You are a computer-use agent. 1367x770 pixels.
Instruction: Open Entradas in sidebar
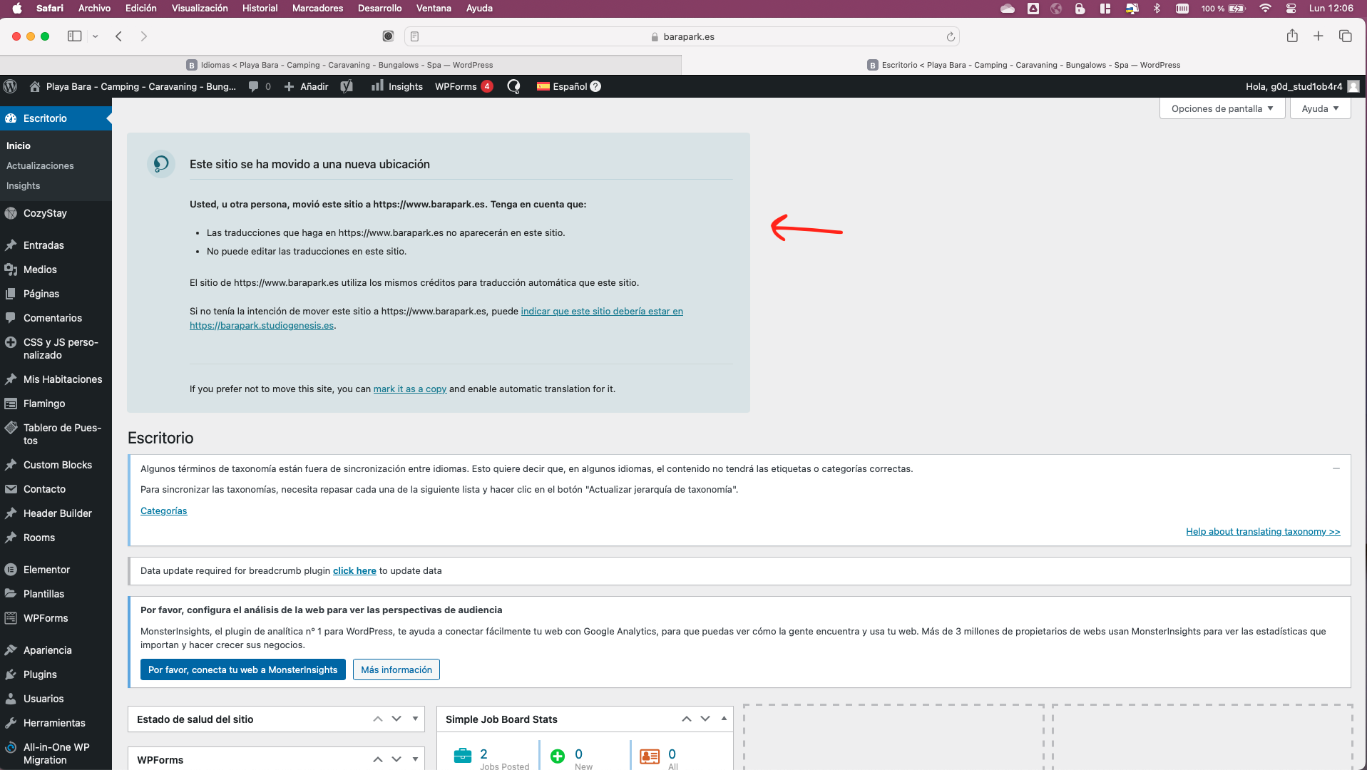[56, 245]
